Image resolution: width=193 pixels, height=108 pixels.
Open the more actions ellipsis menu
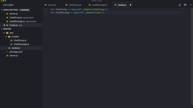click(x=191, y=5)
